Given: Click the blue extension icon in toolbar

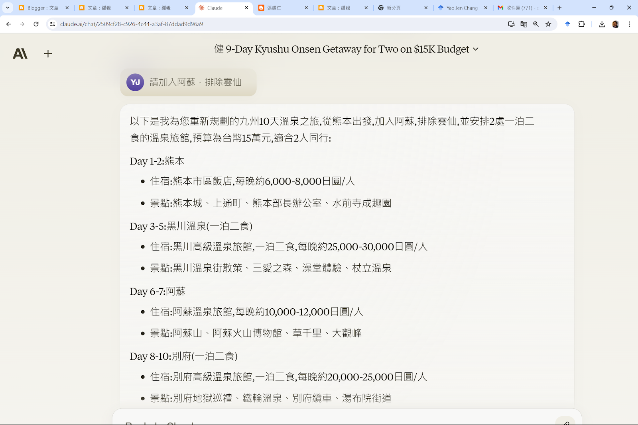Looking at the screenshot, I should (567, 24).
